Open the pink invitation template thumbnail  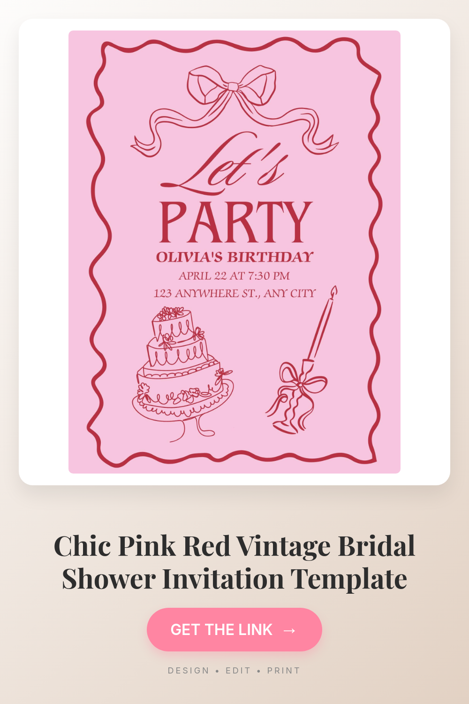[234, 252]
